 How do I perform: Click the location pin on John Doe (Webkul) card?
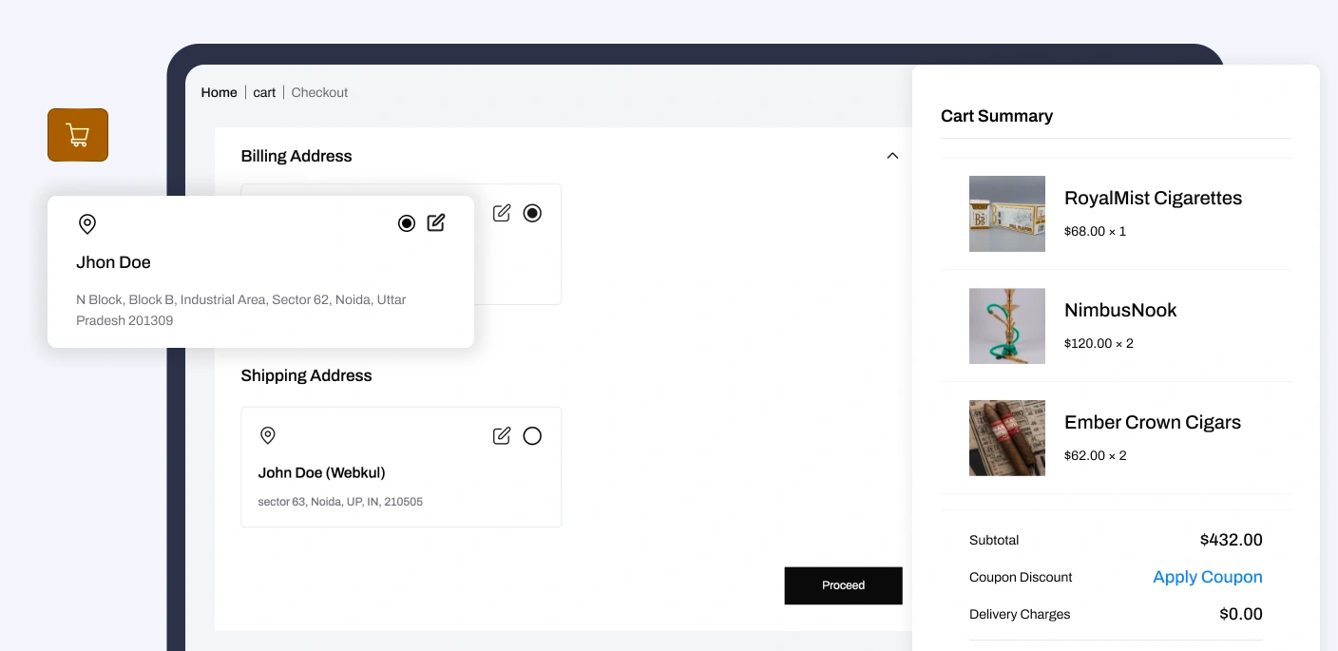[x=268, y=435]
